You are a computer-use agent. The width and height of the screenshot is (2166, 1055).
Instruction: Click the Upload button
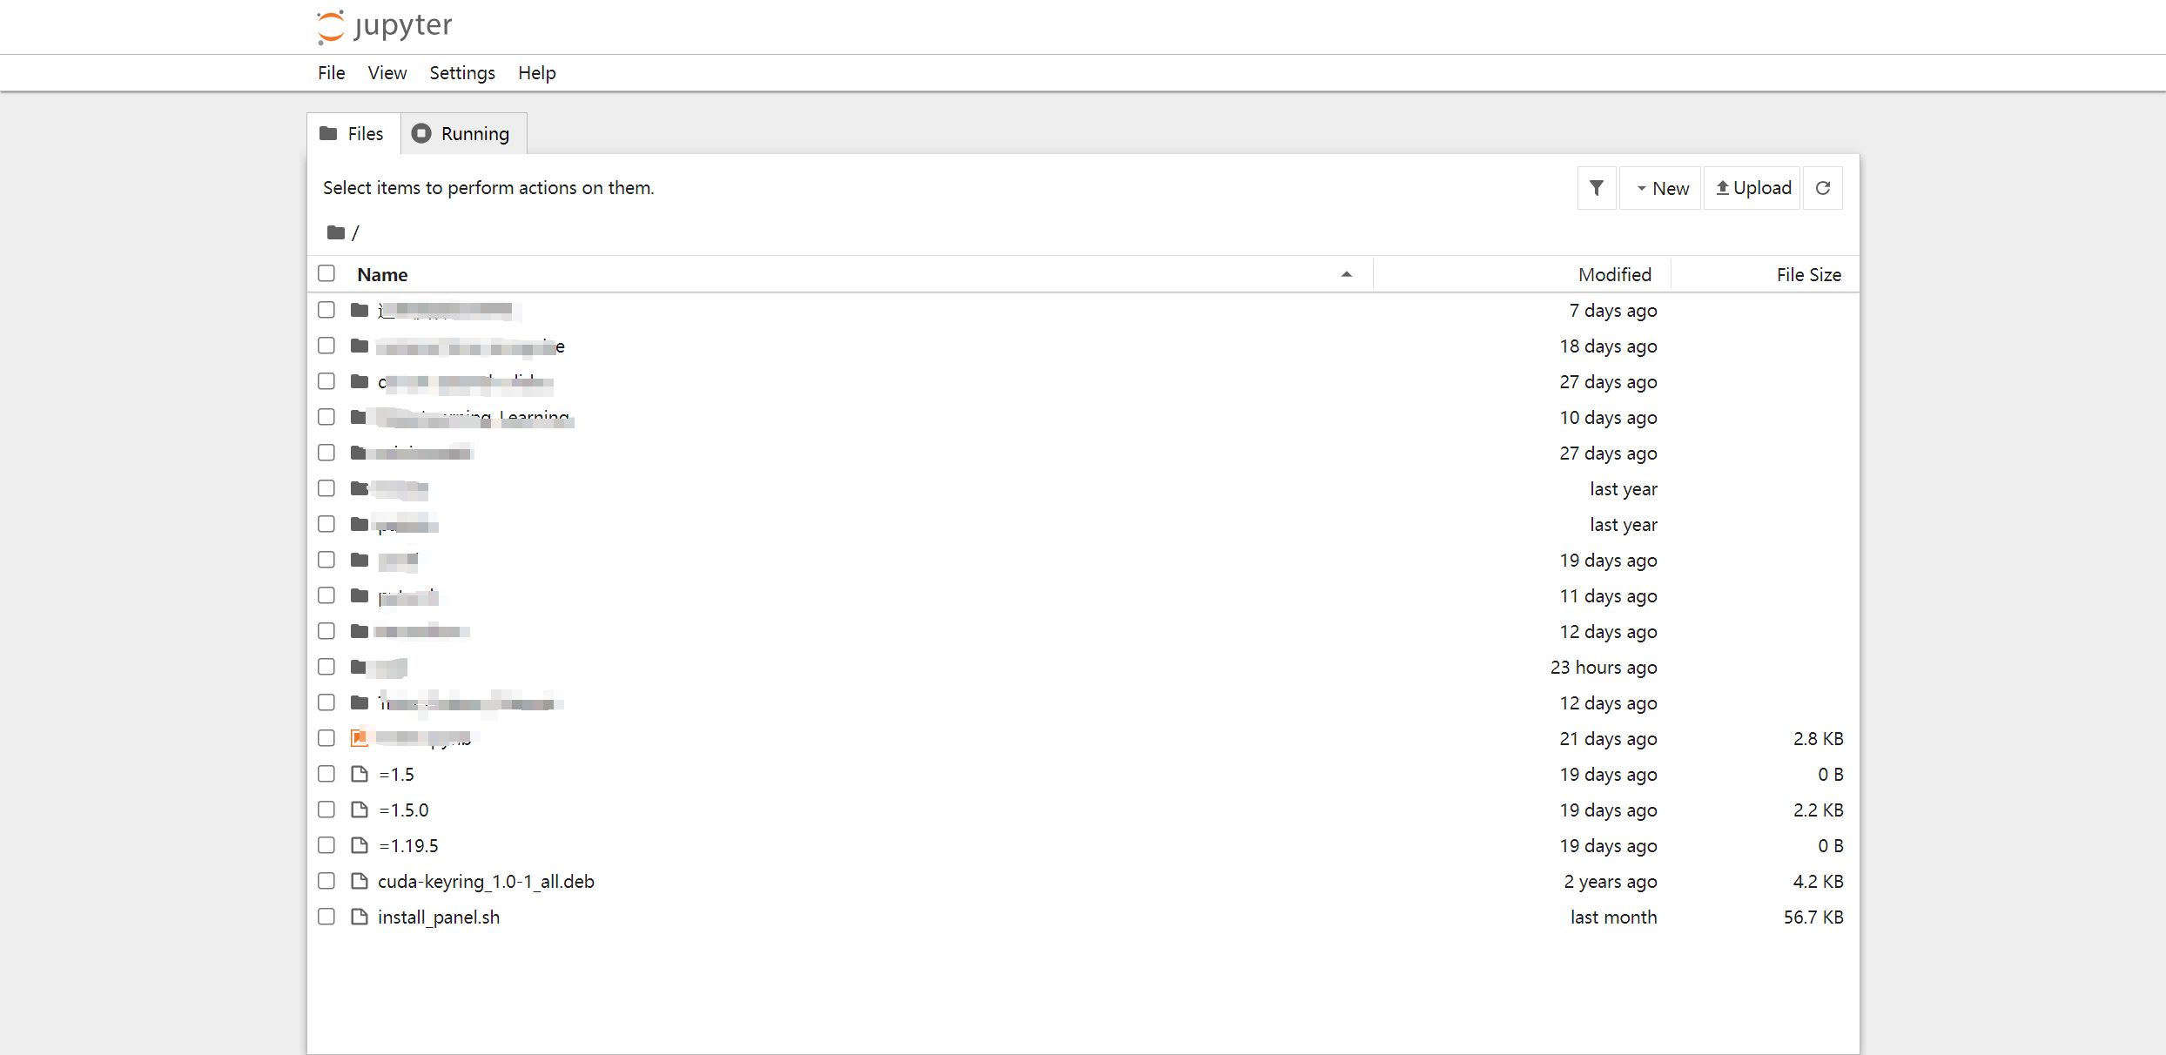tap(1753, 188)
